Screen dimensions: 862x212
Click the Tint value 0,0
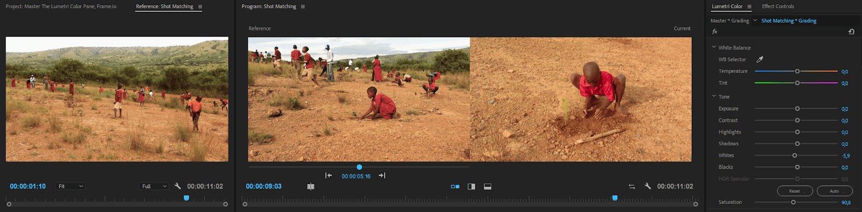(x=845, y=83)
